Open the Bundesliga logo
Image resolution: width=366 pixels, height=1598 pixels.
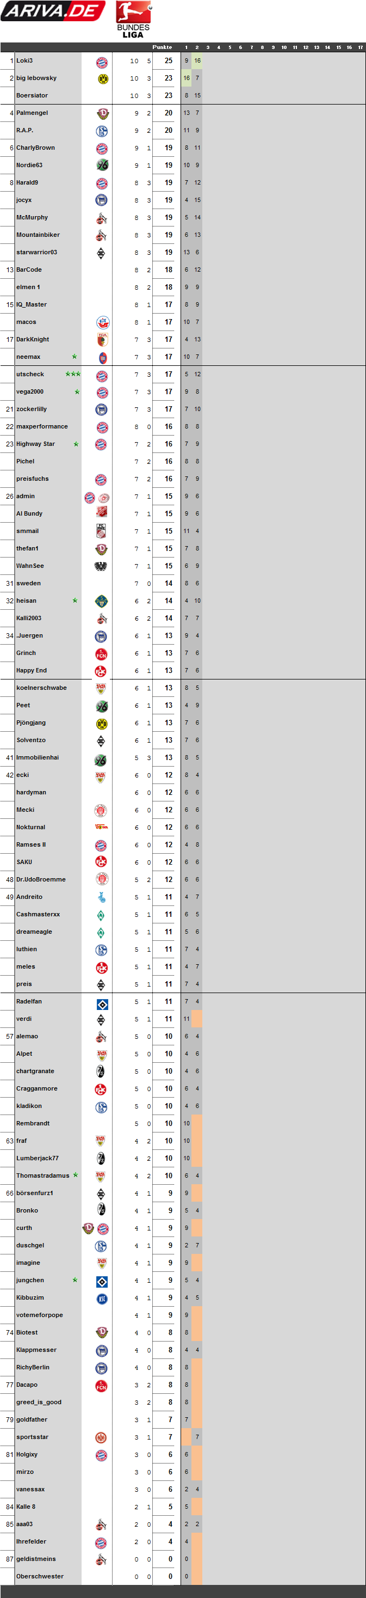(133, 20)
